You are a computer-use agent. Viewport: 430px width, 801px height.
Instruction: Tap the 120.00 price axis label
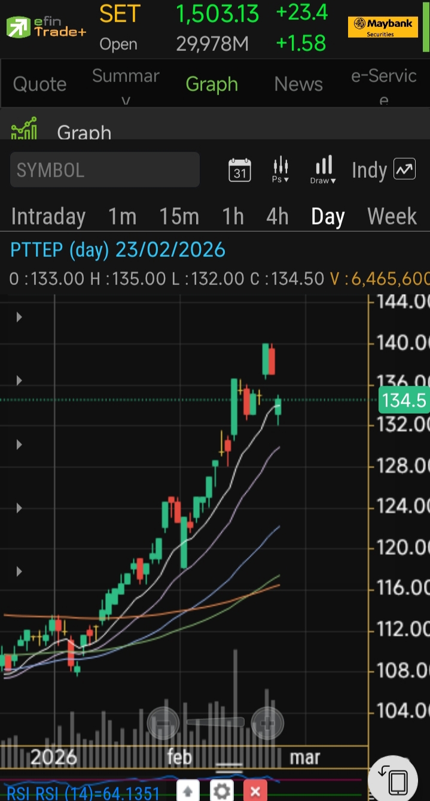coord(402,547)
